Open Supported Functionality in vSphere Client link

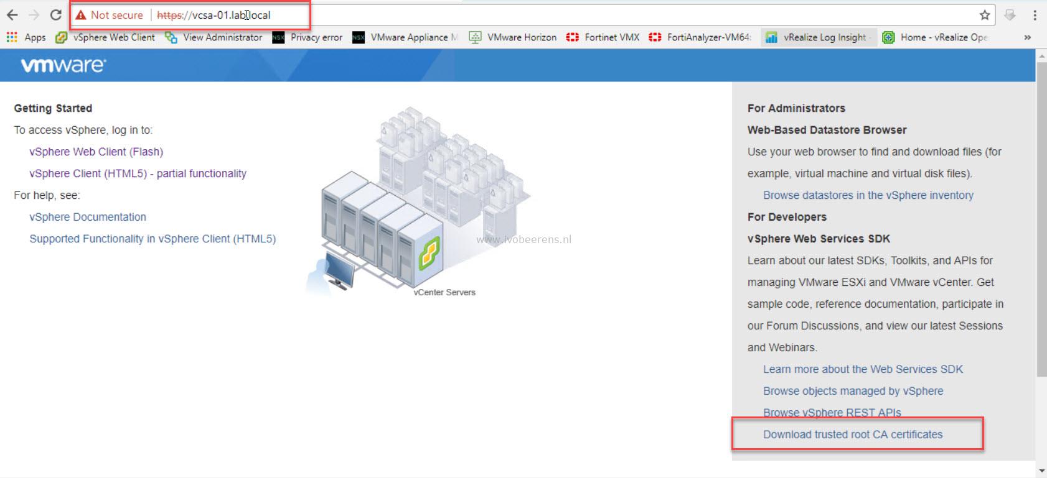click(x=153, y=239)
